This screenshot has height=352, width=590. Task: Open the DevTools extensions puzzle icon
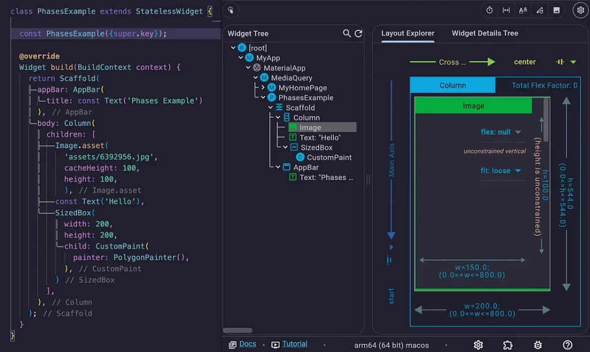tap(508, 345)
